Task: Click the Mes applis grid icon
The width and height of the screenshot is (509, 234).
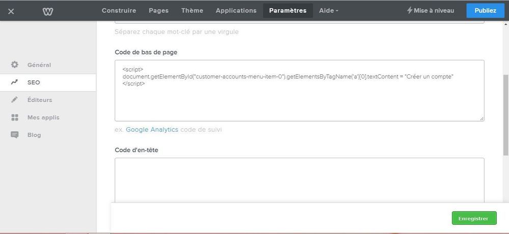Action: (x=15, y=118)
